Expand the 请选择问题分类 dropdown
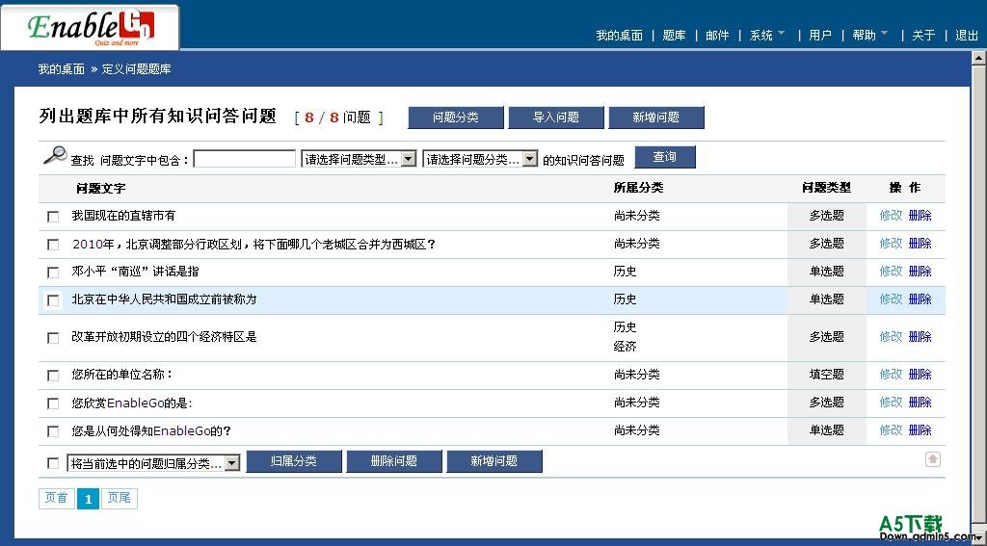The height and width of the screenshot is (546, 987). (x=480, y=160)
